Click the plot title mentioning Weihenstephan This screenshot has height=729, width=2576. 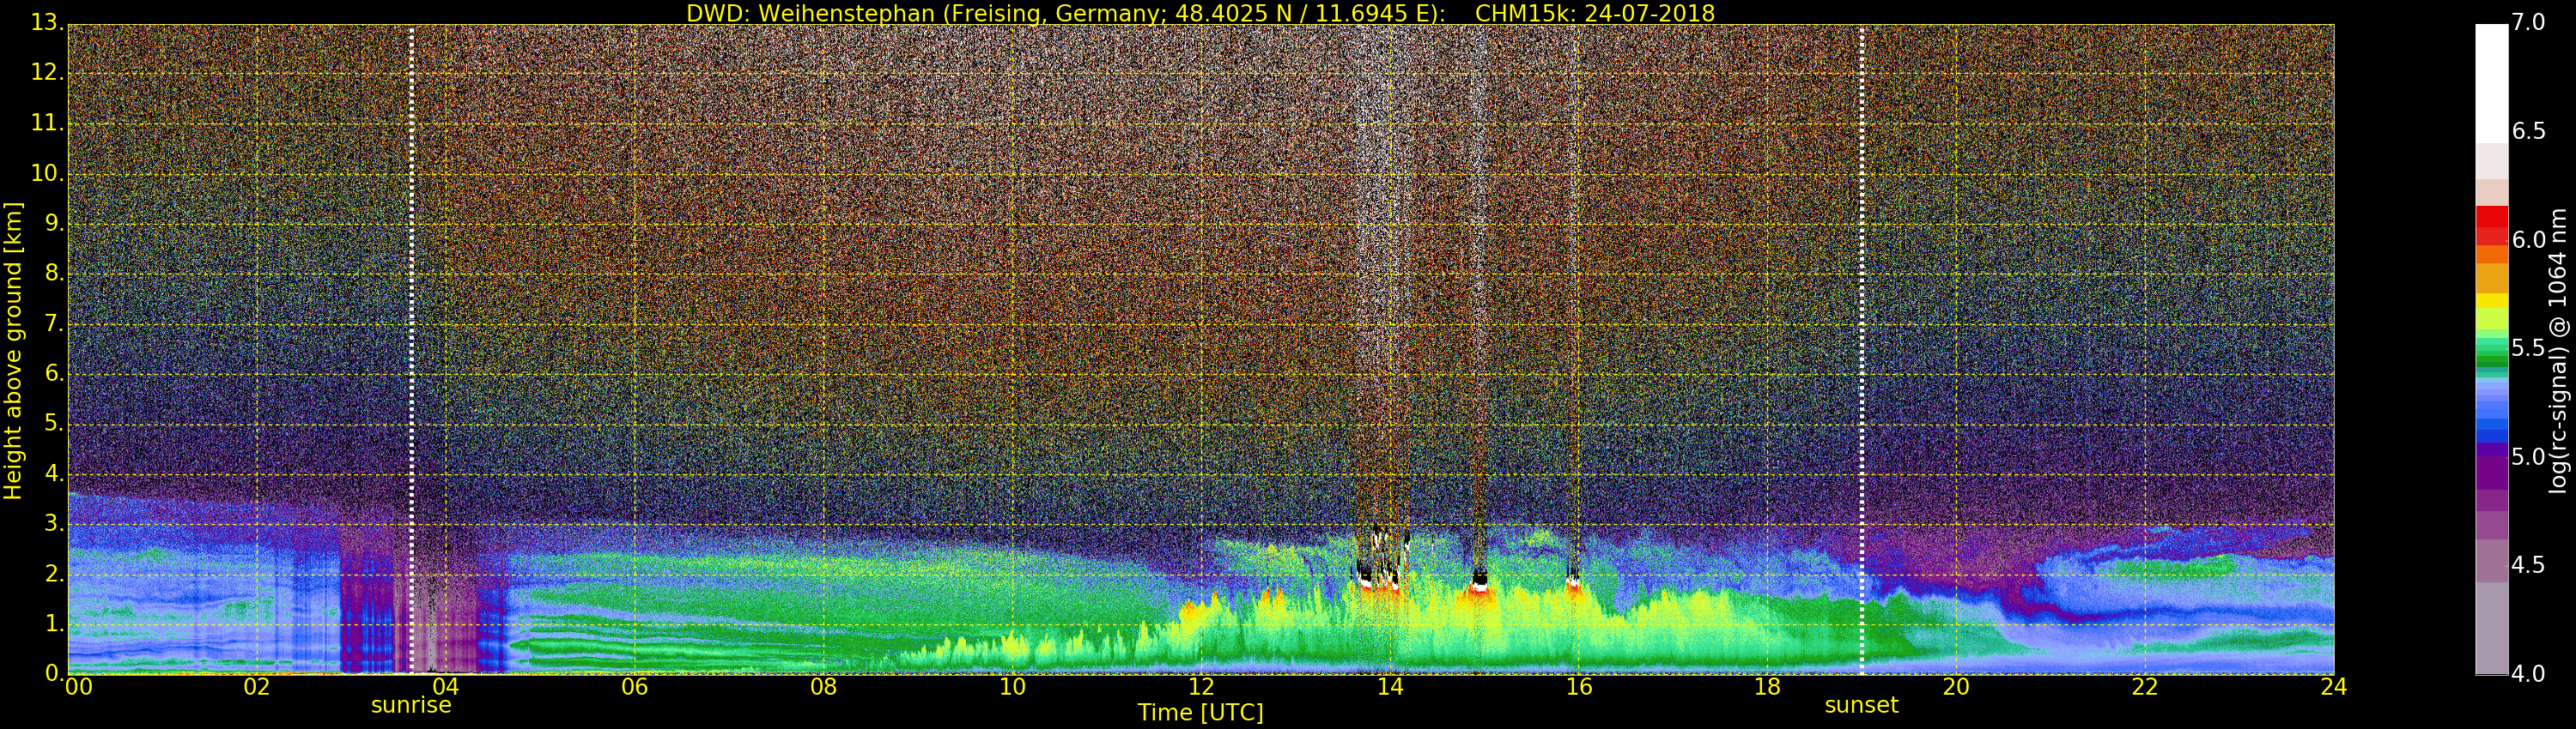[1200, 13]
